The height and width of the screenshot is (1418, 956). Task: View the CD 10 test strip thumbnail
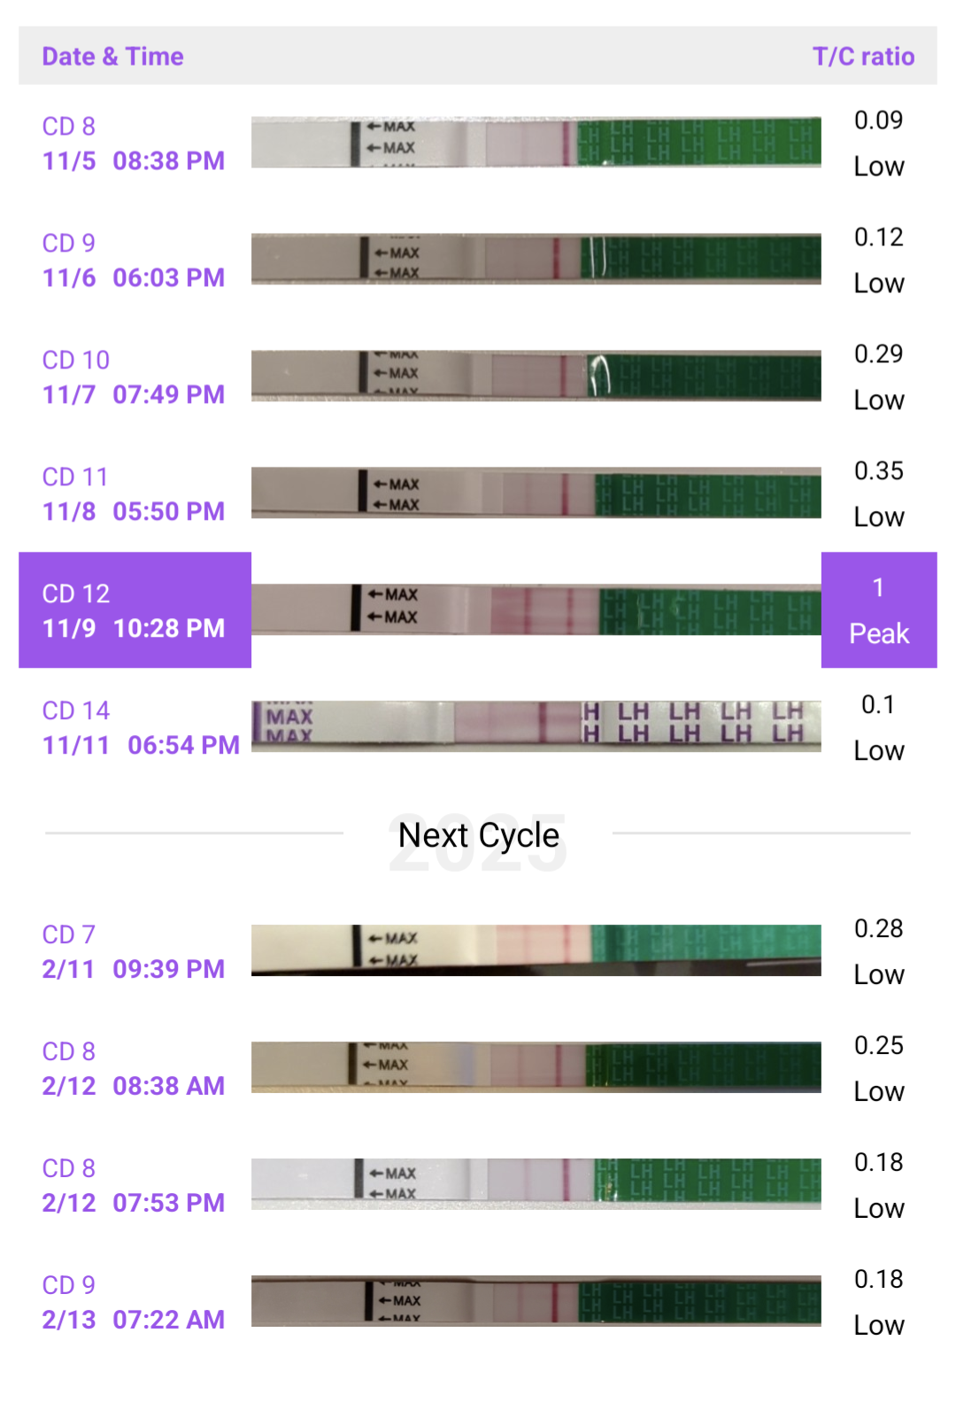click(x=536, y=376)
